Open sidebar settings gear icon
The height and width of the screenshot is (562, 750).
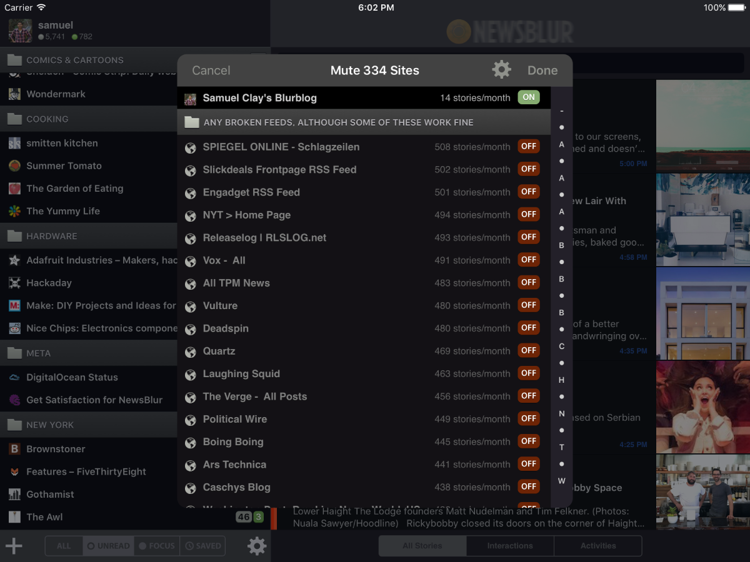[x=257, y=546]
